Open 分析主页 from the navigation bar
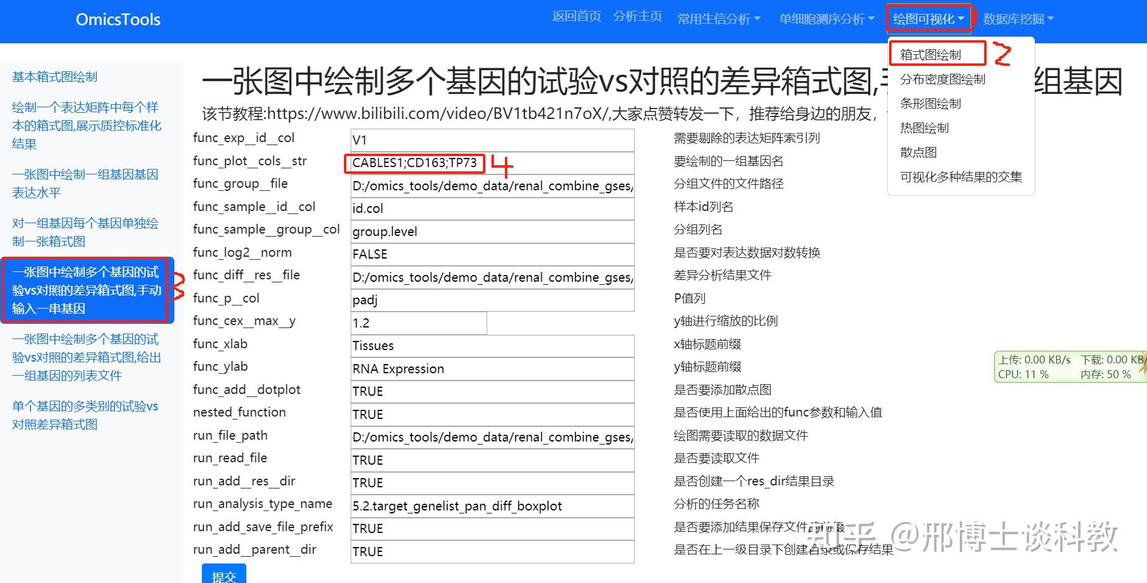The width and height of the screenshot is (1147, 583). tap(637, 16)
